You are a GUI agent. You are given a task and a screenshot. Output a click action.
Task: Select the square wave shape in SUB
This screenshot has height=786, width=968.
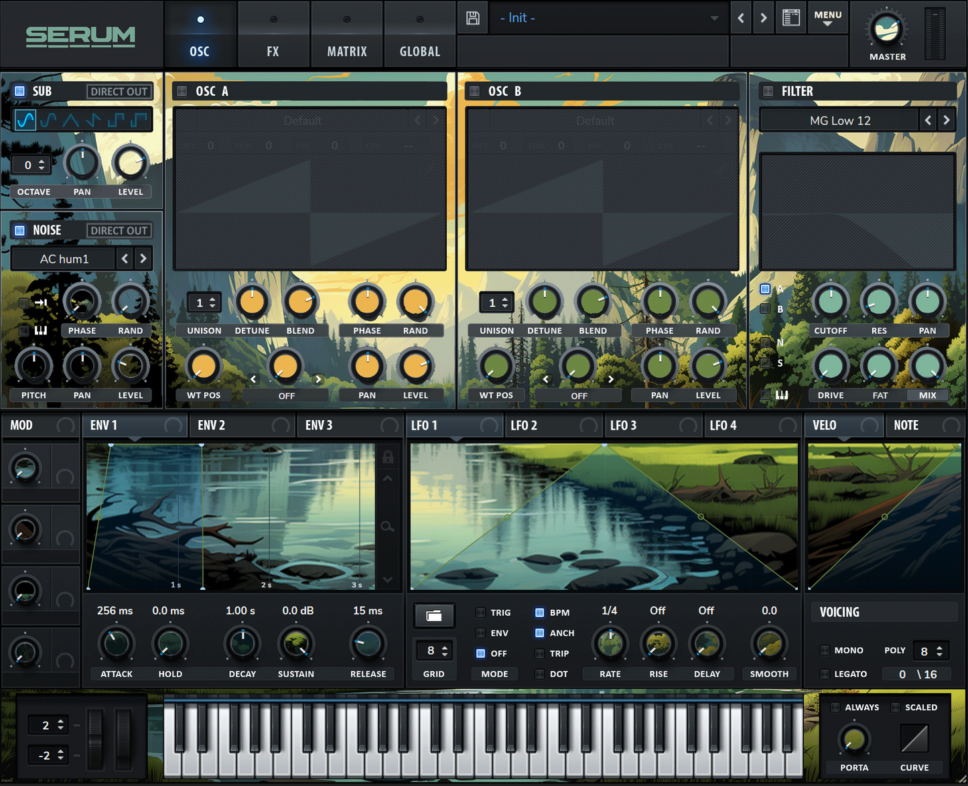(116, 121)
